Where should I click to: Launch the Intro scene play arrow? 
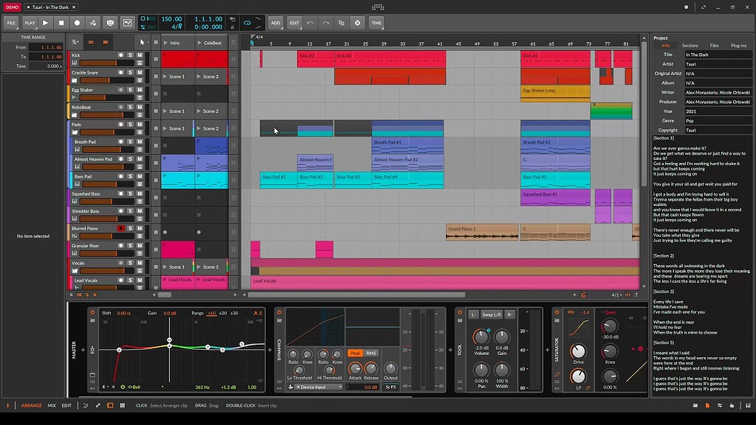165,43
